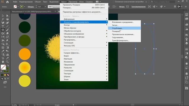Select the Ellipse tool

pyautogui.click(x=3, y=30)
